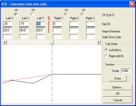Click the 'TP (Ctrl-T)' label
This screenshot has width=136, height=106.
pyautogui.click(x=108, y=15)
